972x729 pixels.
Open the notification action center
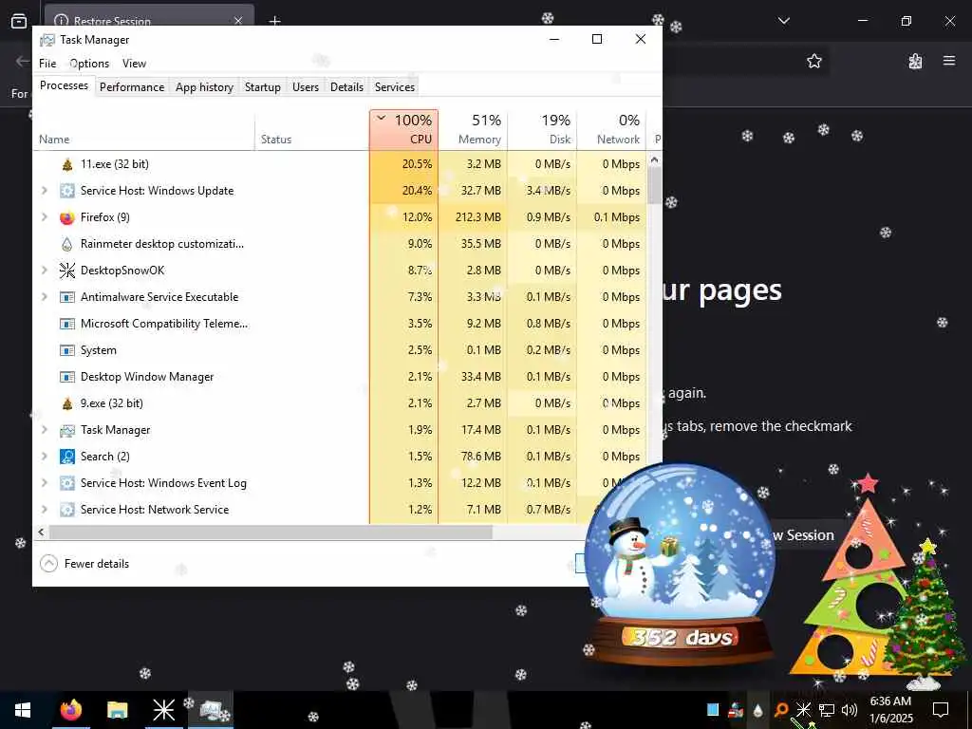[941, 710]
